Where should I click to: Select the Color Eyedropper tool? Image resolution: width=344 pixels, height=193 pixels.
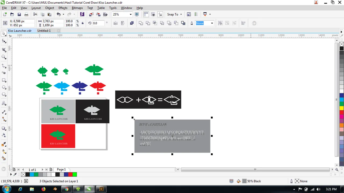coord(4,144)
